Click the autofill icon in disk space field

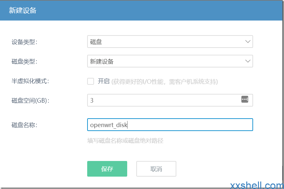click(245, 99)
